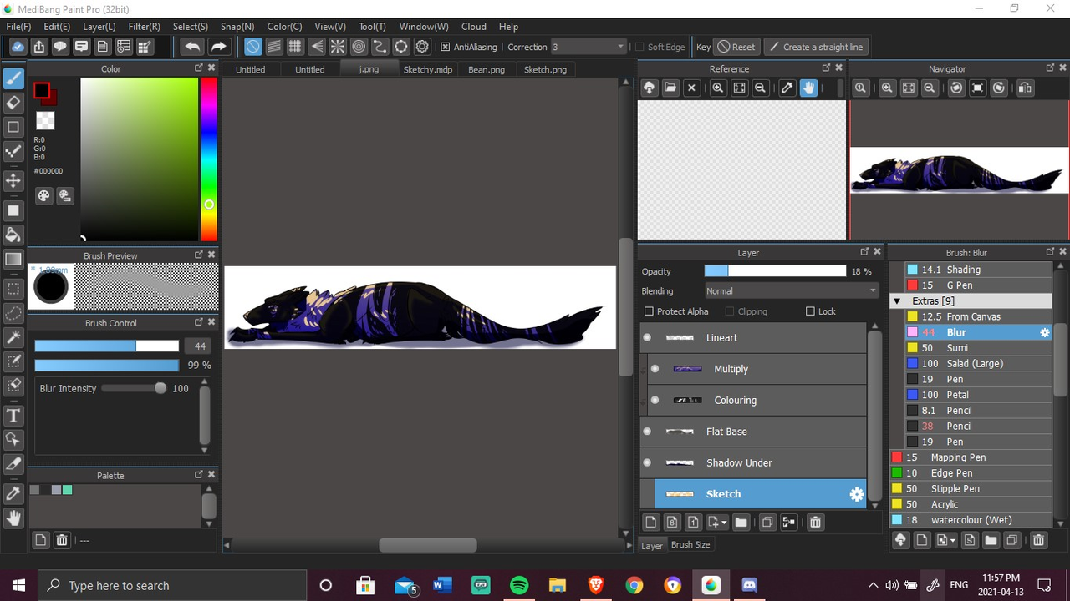1070x601 pixels.
Task: Click the Undo arrow in toolbar
Action: click(x=192, y=47)
